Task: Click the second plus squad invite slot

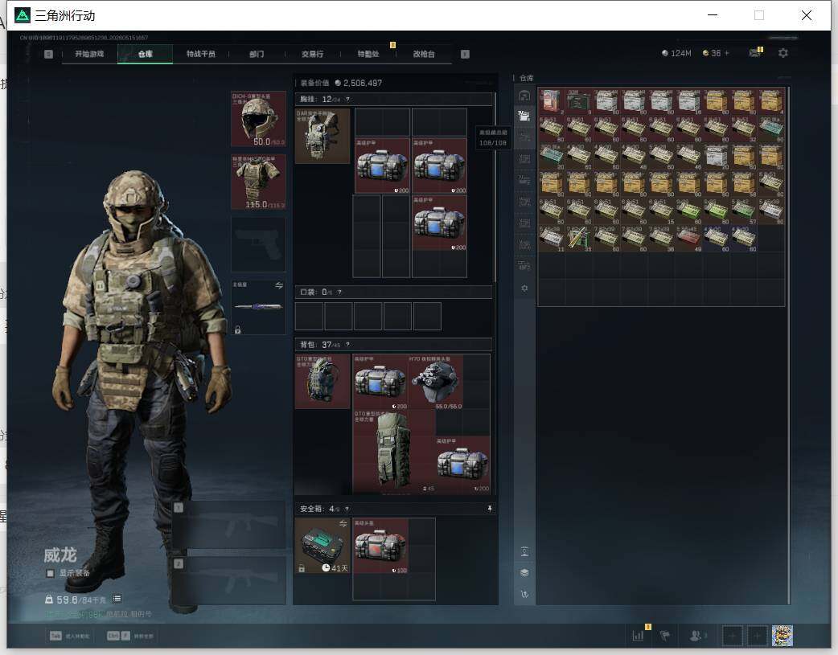Action: click(x=757, y=636)
